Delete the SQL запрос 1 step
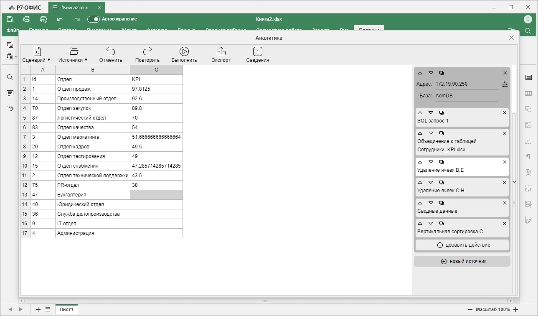Image resolution: width=538 pixels, height=316 pixels. pyautogui.click(x=505, y=113)
